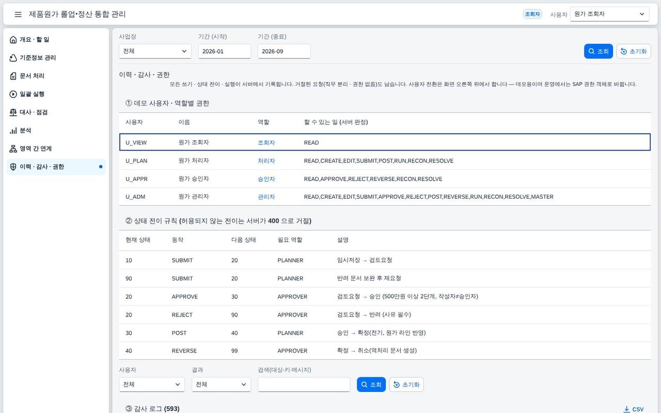The height and width of the screenshot is (413, 661).
Task: Click the top 초기화 reset button
Action: tap(634, 51)
